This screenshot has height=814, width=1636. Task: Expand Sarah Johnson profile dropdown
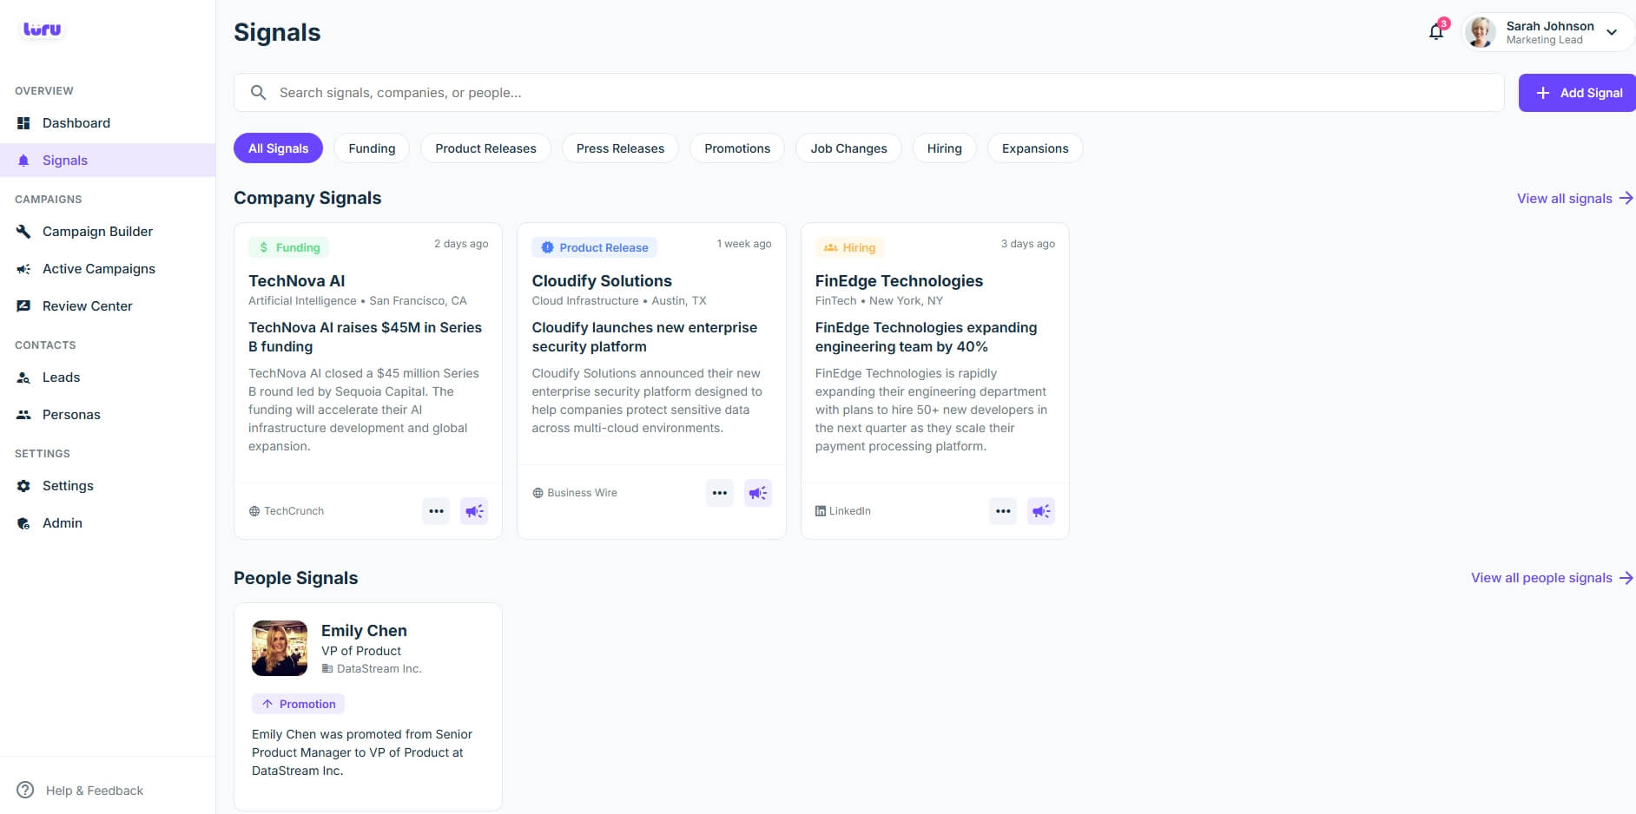[1612, 32]
